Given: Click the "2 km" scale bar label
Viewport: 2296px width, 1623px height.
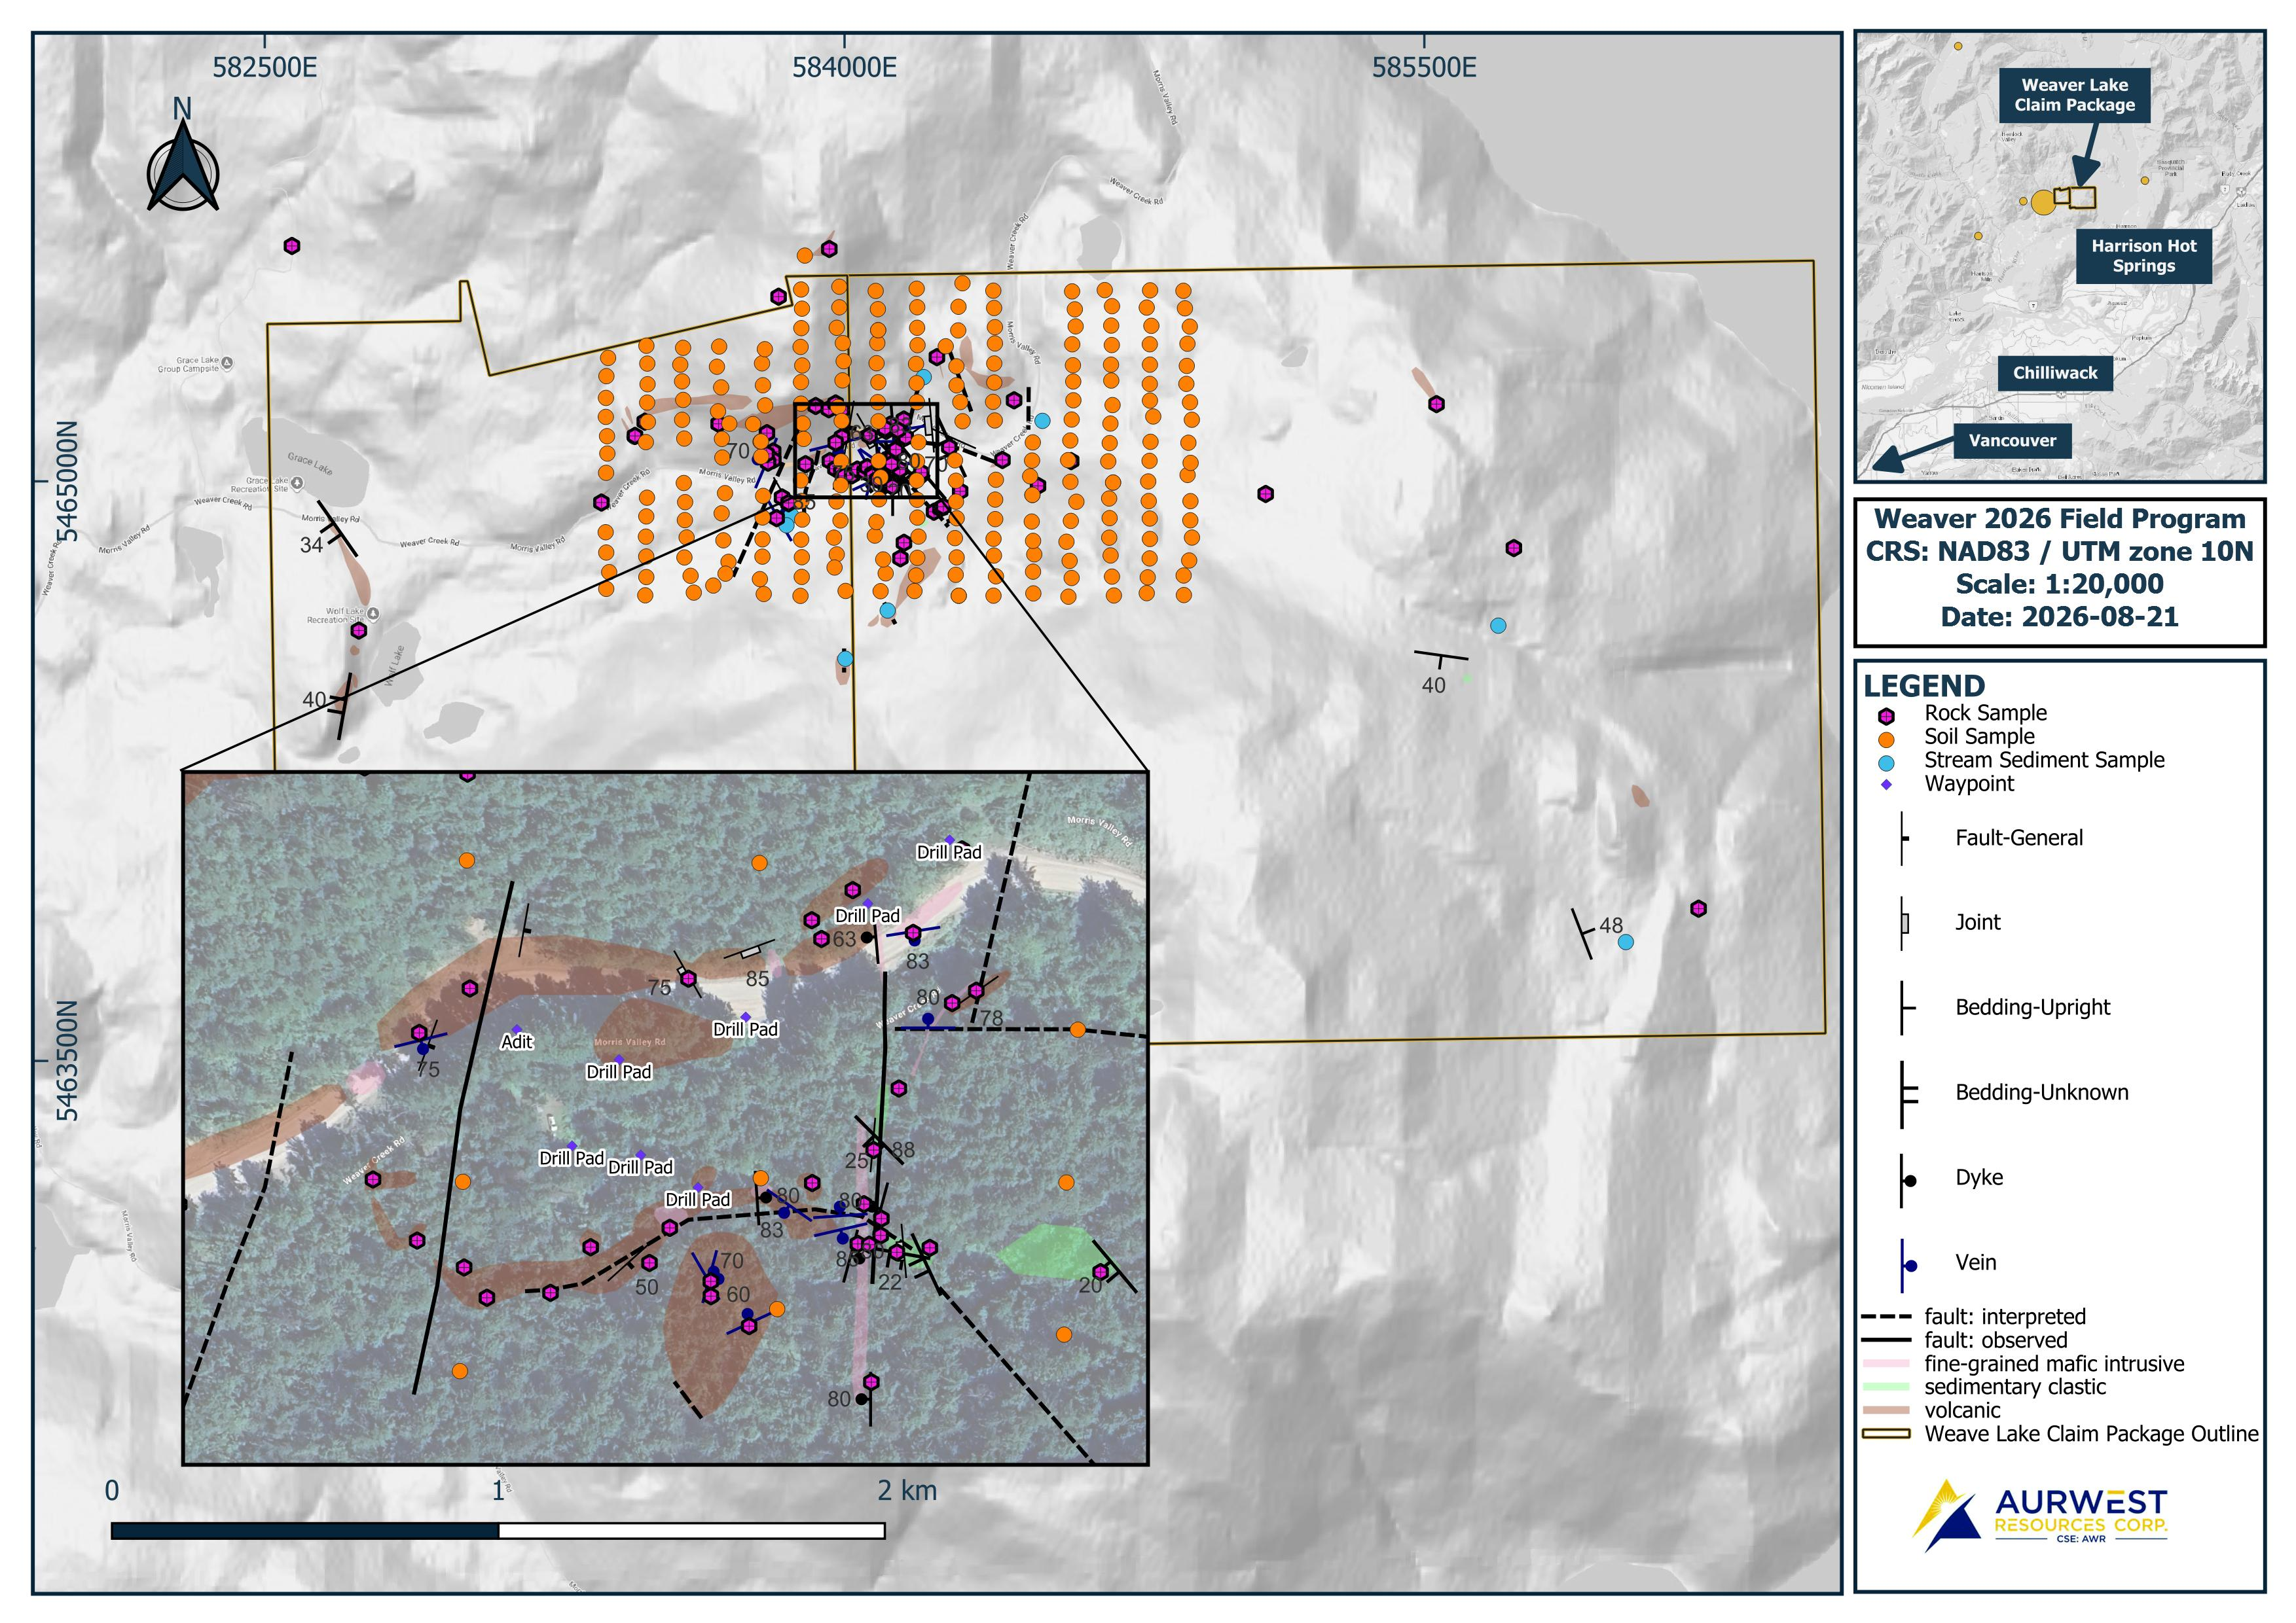Looking at the screenshot, I should point(907,1491).
